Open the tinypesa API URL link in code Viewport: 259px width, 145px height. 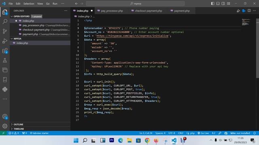tap(132, 36)
